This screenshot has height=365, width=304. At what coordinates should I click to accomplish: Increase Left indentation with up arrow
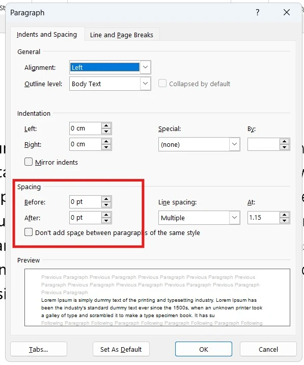pos(106,126)
